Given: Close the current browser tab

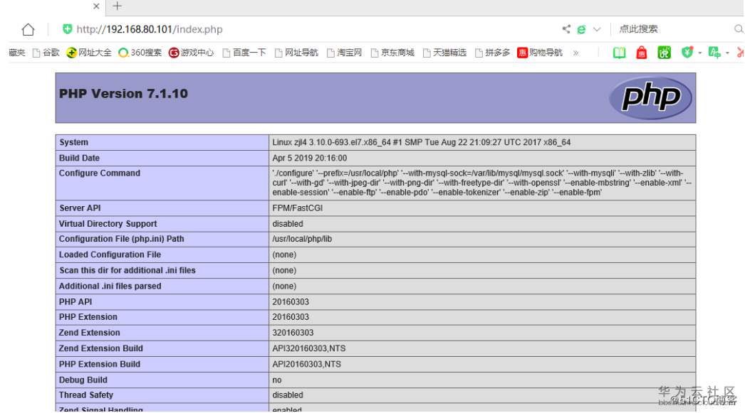Looking at the screenshot, I should pyautogui.click(x=96, y=6).
